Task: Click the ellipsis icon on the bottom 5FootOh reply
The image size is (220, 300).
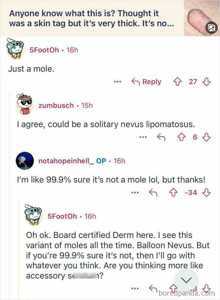Action: [x=135, y=288]
